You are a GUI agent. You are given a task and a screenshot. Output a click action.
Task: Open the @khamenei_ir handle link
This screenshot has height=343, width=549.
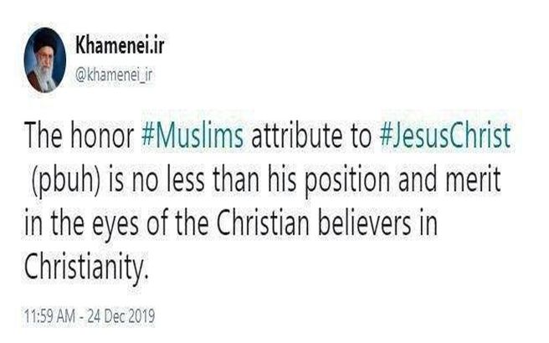(x=114, y=75)
